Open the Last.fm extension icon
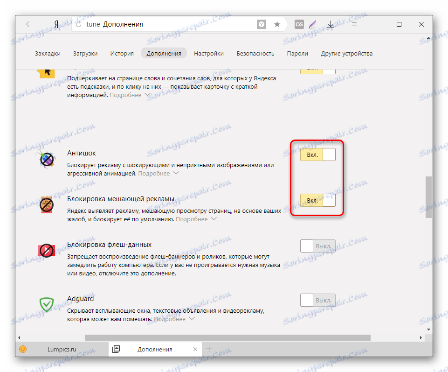Image resolution: width=448 pixels, height=372 pixels. 299,24
